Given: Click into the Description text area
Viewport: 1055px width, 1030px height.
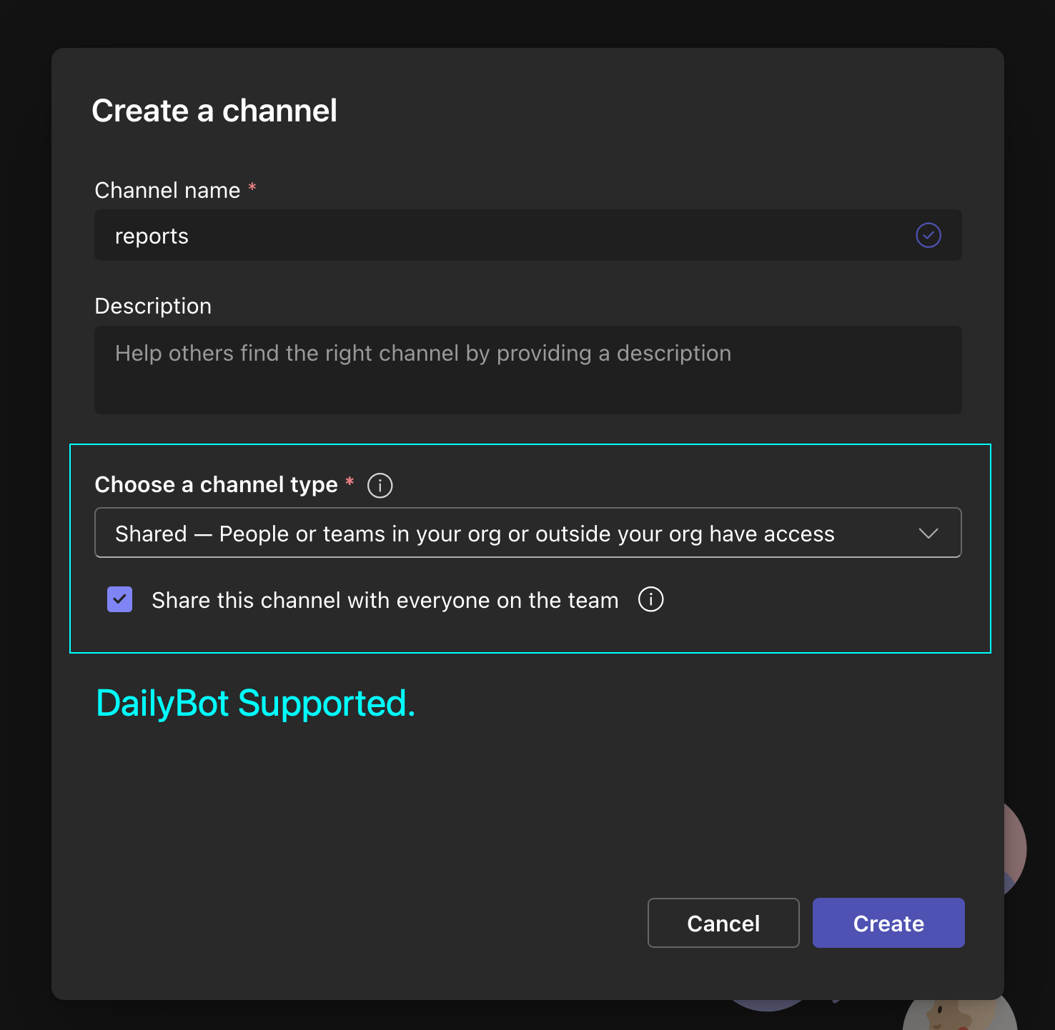Looking at the screenshot, I should [527, 370].
